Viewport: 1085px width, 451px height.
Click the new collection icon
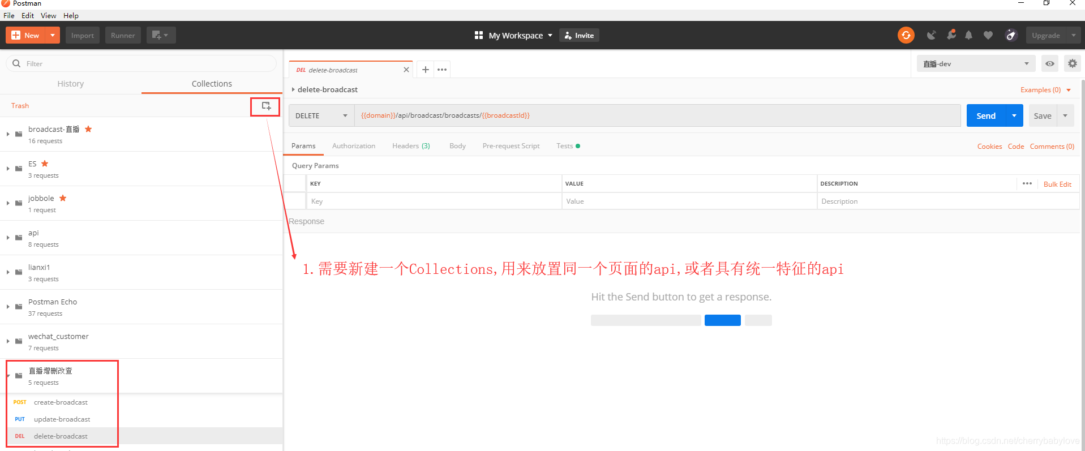coord(266,106)
